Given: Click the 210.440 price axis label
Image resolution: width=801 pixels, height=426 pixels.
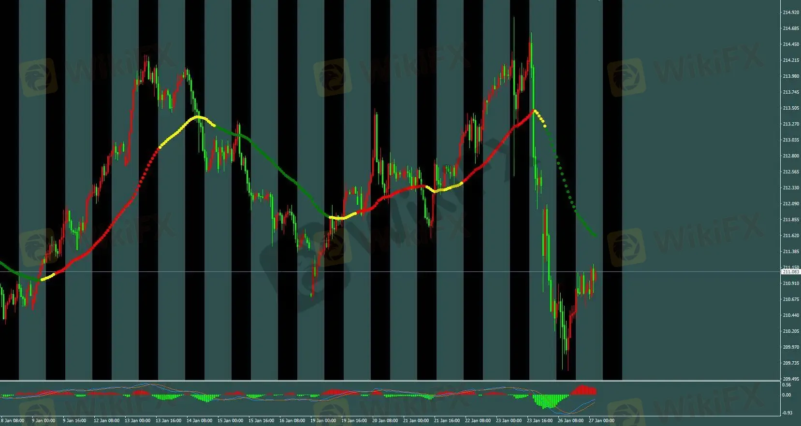Looking at the screenshot, I should 791,315.
